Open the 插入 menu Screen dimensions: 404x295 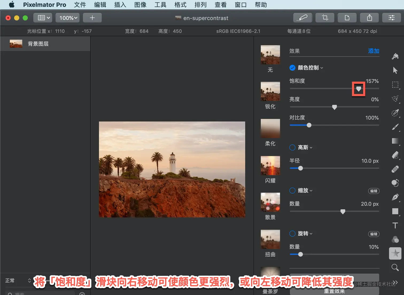pos(120,5)
